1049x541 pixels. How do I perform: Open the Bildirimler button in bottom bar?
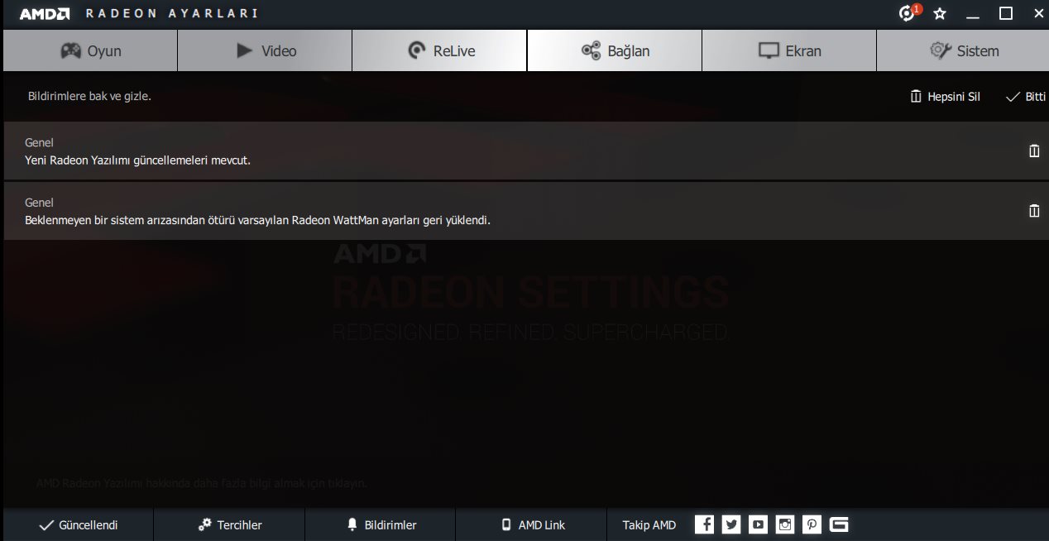tap(381, 525)
